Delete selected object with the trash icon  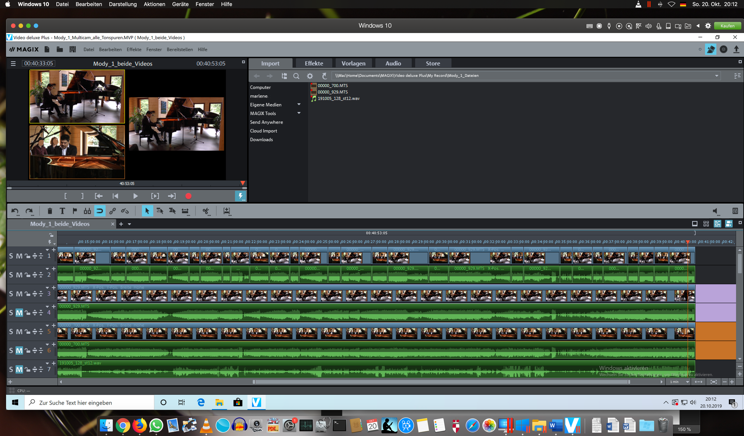(x=50, y=211)
